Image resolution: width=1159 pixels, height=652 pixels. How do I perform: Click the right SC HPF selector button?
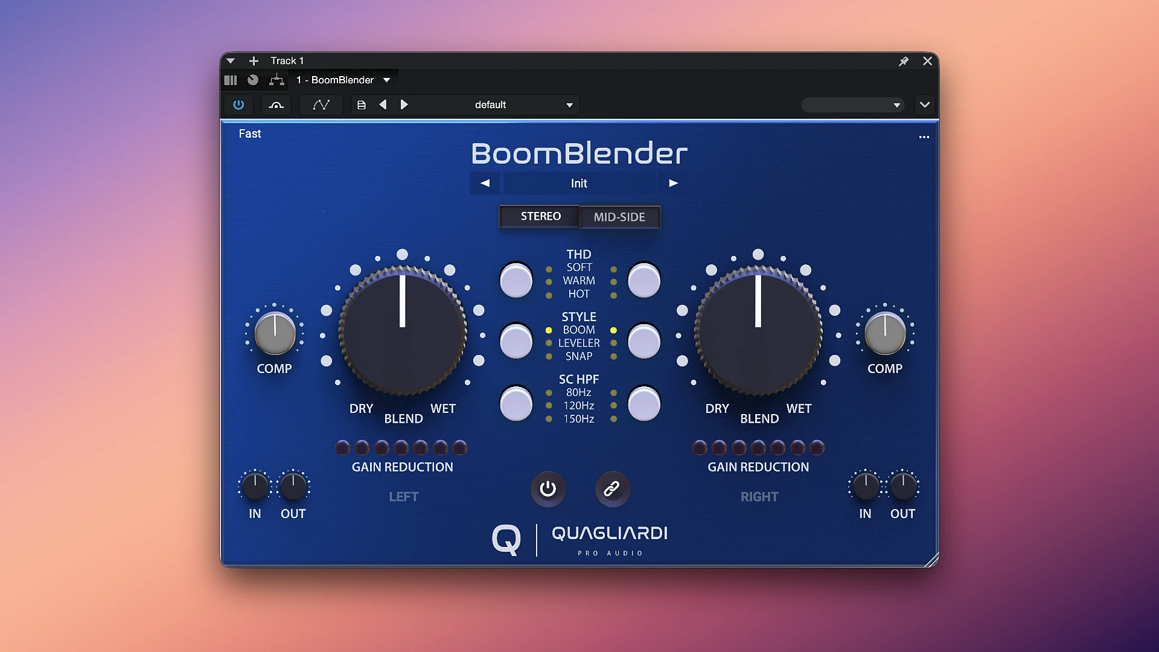tap(644, 403)
